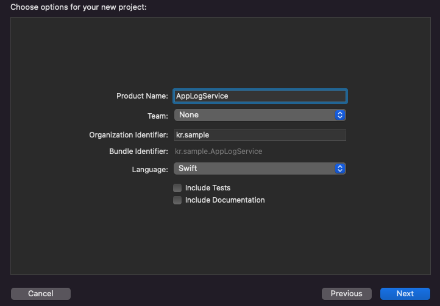Click the "Include Tests" label text
The image size is (440, 306).
[x=208, y=188]
